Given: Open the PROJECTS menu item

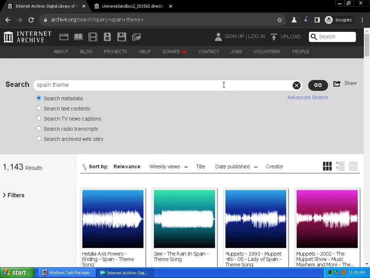Looking at the screenshot, I should click(x=116, y=51).
